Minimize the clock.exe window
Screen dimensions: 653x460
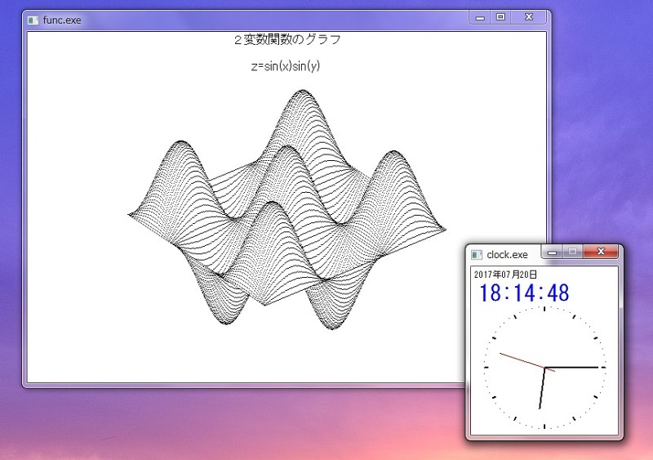pos(553,252)
